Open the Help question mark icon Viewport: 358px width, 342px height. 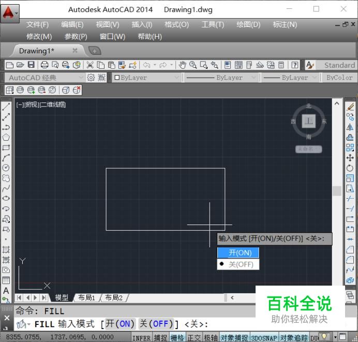click(x=295, y=65)
